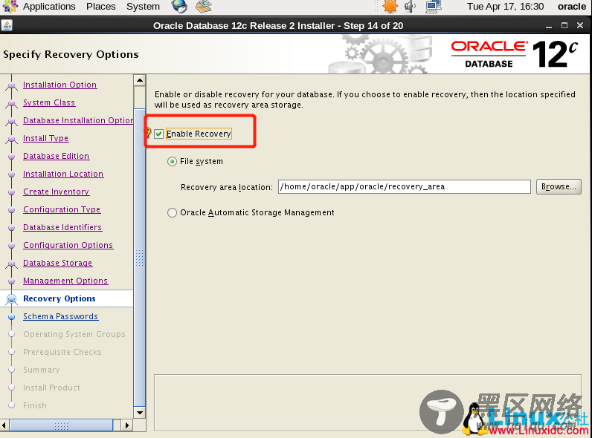Screen dimensions: 592x438
Task: Click the Java window icon in title bar
Action: (7, 25)
